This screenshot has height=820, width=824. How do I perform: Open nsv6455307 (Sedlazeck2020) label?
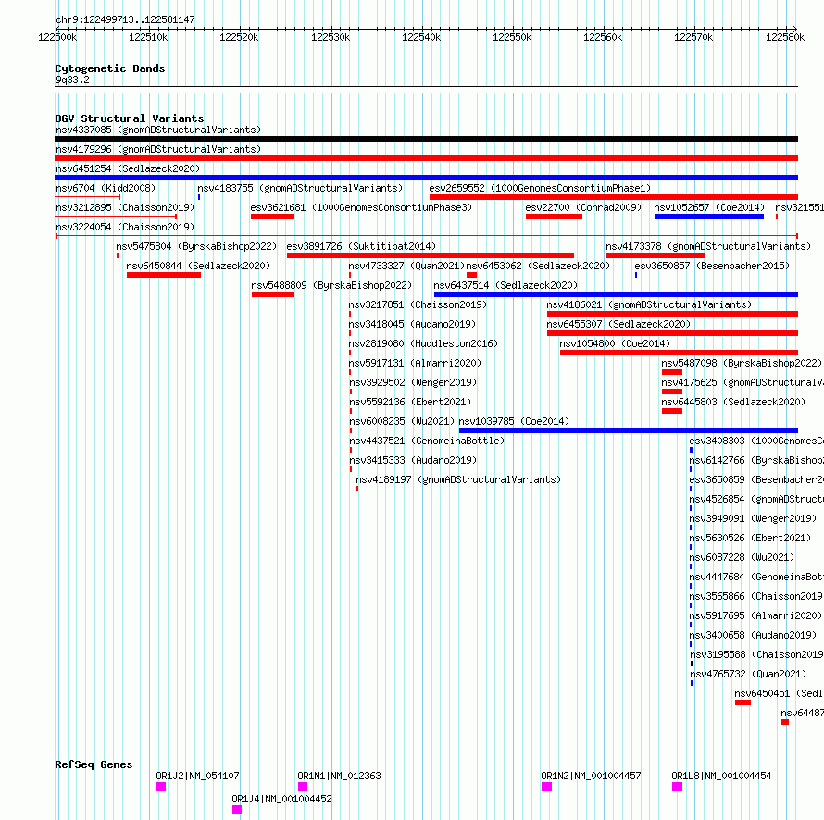pos(618,324)
